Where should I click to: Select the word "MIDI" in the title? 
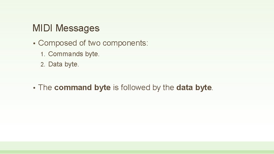point(43,28)
